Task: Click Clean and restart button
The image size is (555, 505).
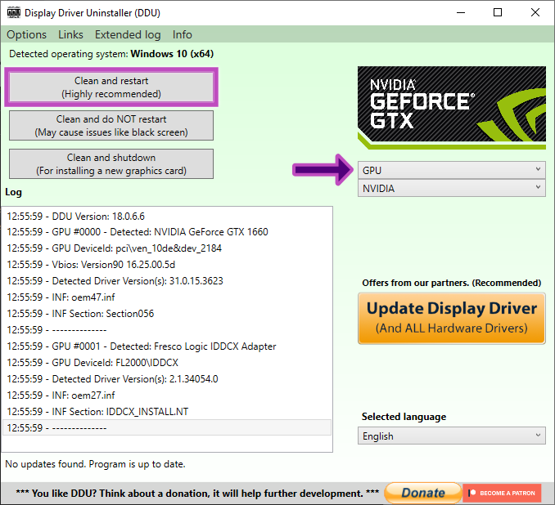Action: 111,87
